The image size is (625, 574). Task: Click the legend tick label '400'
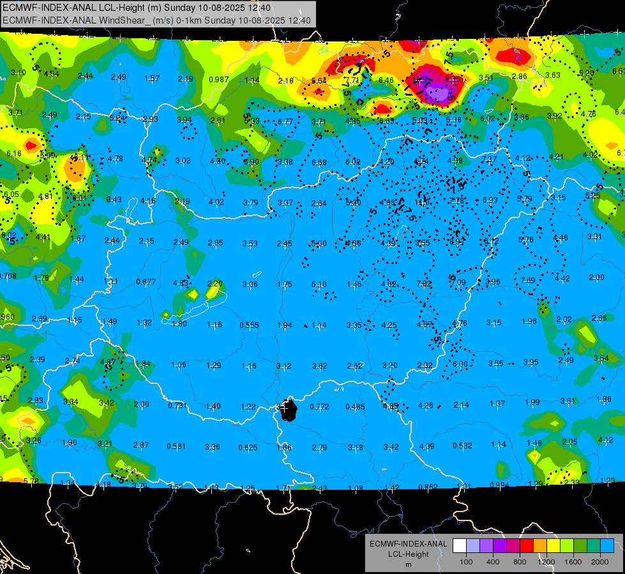(x=493, y=562)
